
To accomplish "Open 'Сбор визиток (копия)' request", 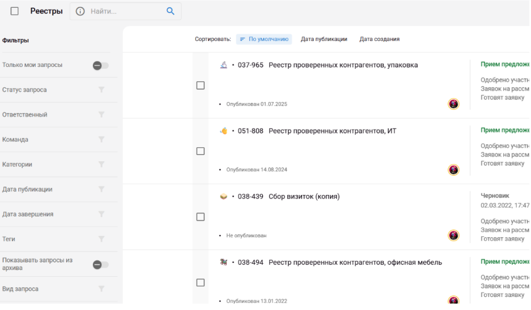I will point(304,196).
